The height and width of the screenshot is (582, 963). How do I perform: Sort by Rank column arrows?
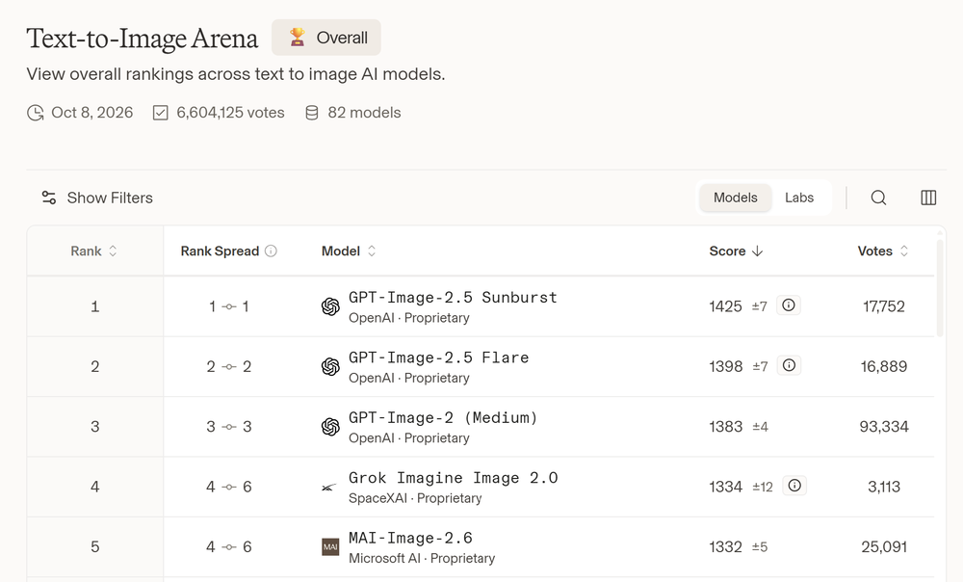click(113, 251)
